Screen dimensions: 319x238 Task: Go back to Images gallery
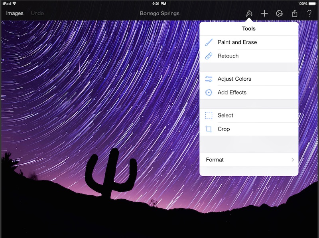[x=15, y=13]
